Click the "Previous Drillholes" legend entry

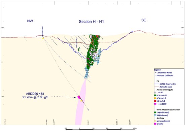coord(165,75)
